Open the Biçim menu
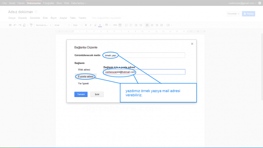Image resolution: width=263 pixels, height=148 pixels. tap(54, 18)
